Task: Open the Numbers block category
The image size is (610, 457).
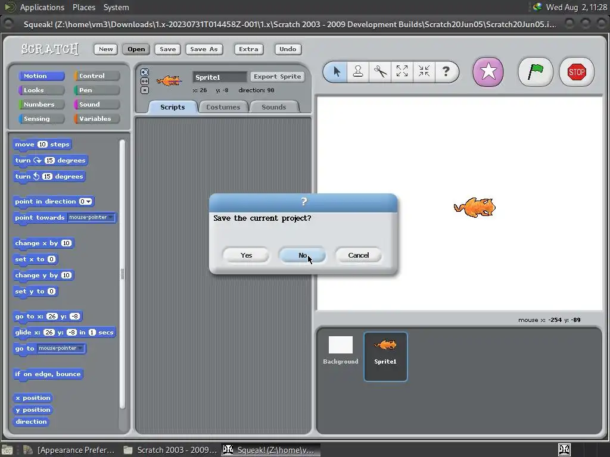Action: point(41,105)
